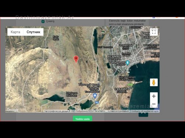Click the САБАИЛЬ district label
The width and height of the screenshot is (185, 138).
point(122,89)
